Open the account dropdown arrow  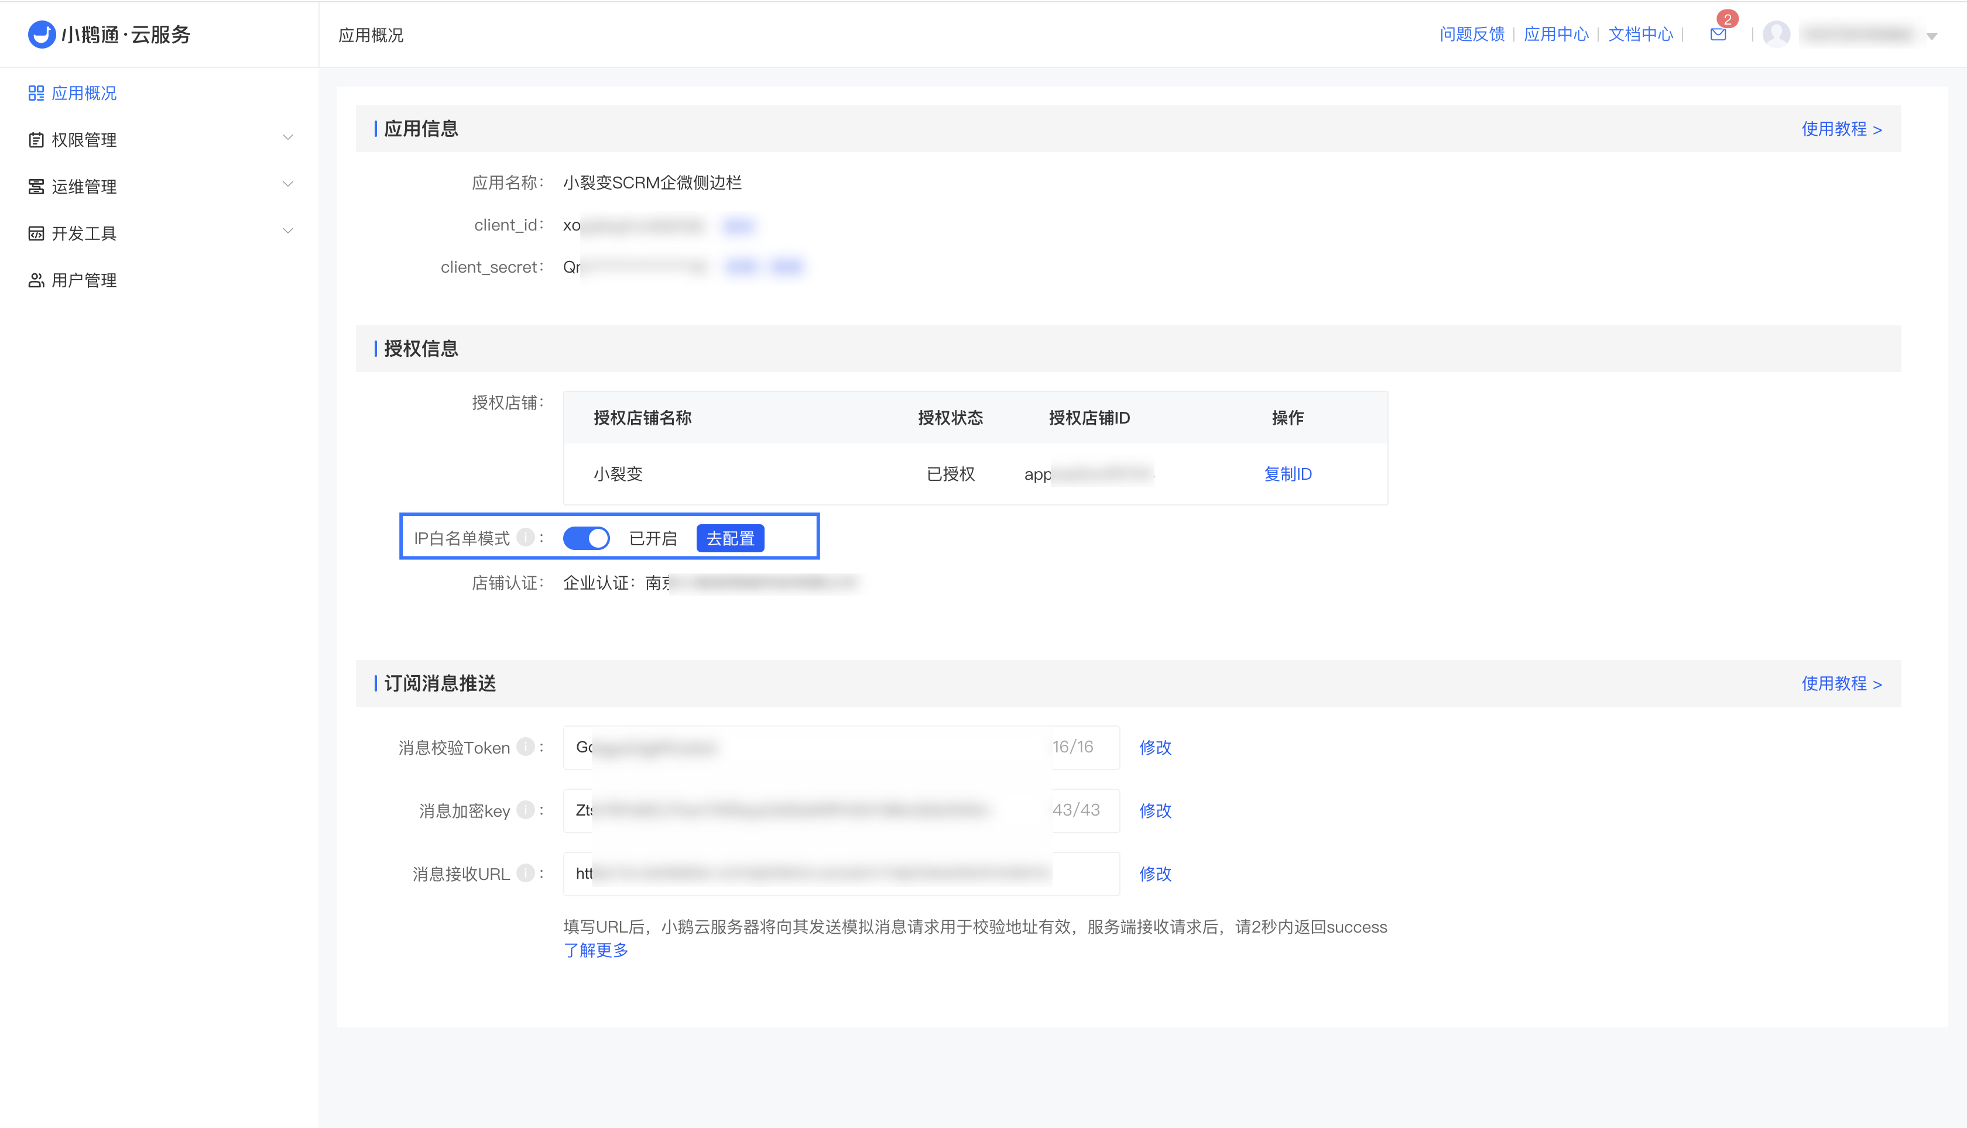(1931, 36)
